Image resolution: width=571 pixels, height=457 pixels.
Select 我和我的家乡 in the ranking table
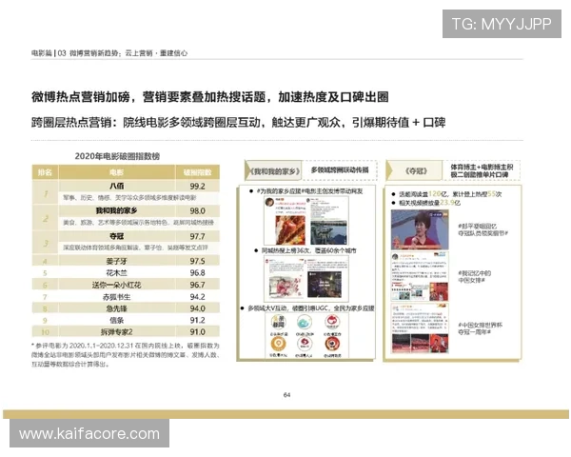pyautogui.click(x=116, y=210)
